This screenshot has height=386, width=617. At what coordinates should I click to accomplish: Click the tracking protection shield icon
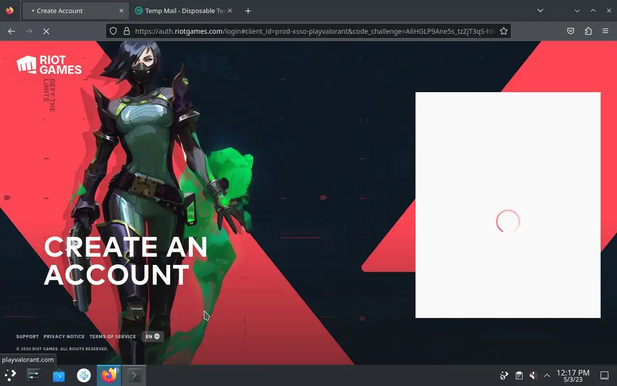pos(113,31)
